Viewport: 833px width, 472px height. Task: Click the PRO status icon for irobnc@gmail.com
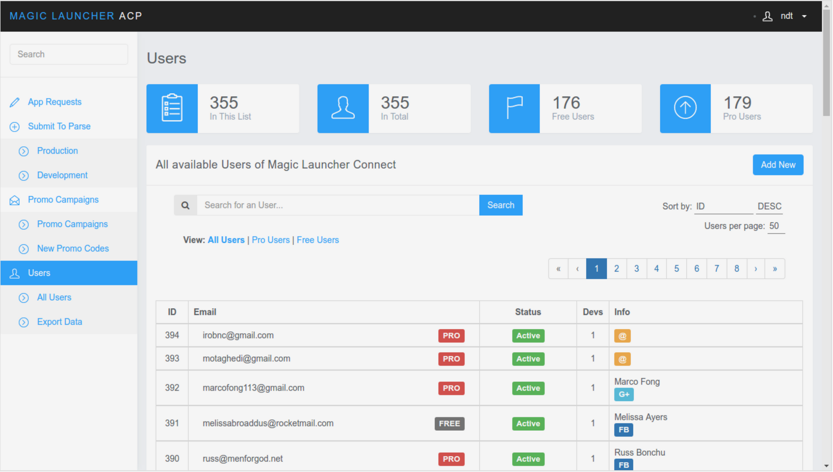pyautogui.click(x=451, y=335)
